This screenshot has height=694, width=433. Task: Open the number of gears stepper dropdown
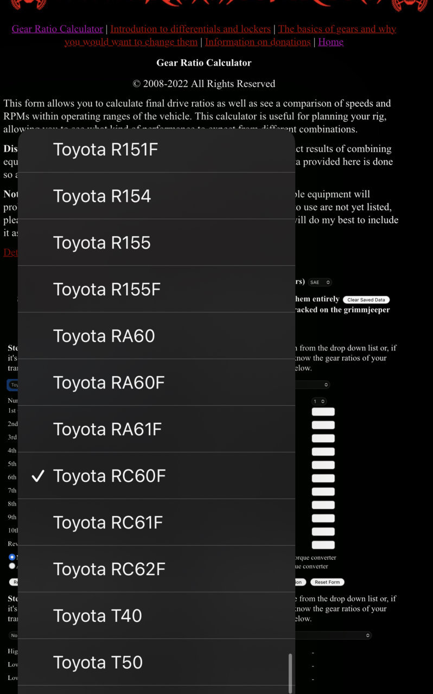319,402
